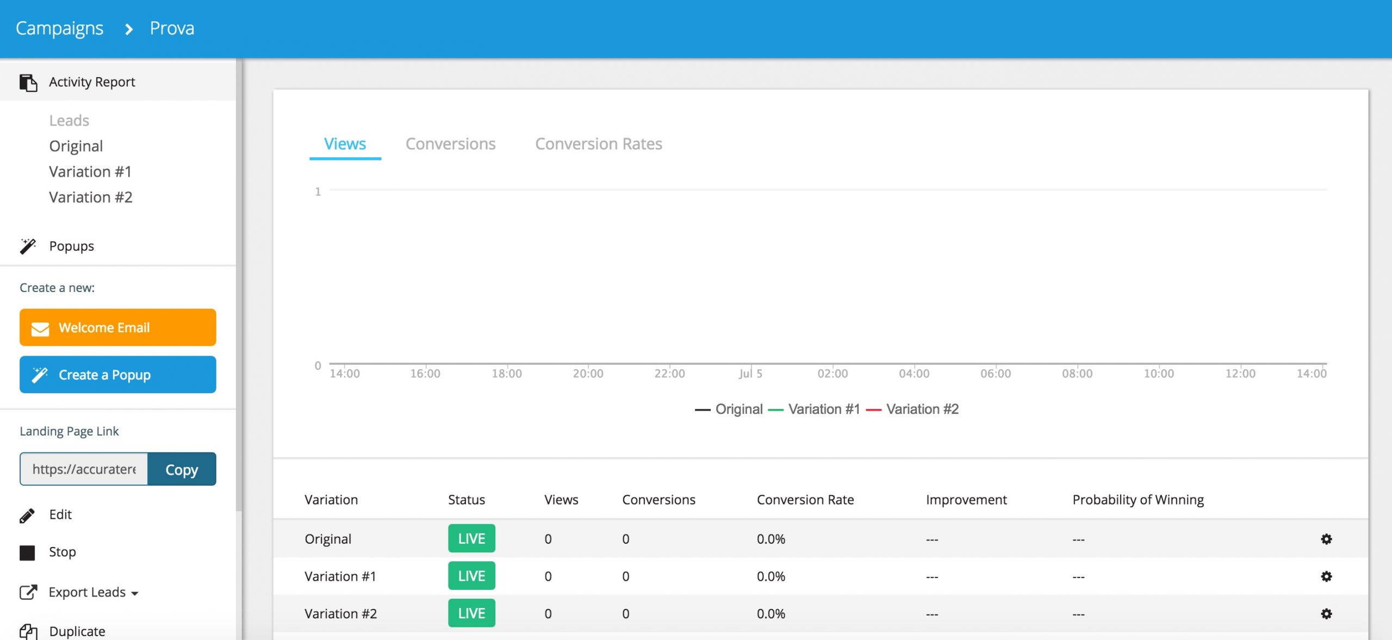Click the Create a Popup button

[x=118, y=374]
